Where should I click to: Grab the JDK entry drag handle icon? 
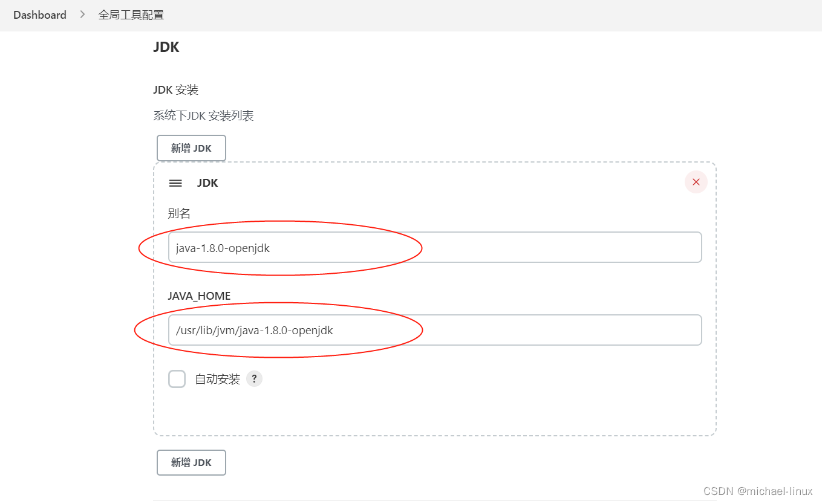pos(175,183)
